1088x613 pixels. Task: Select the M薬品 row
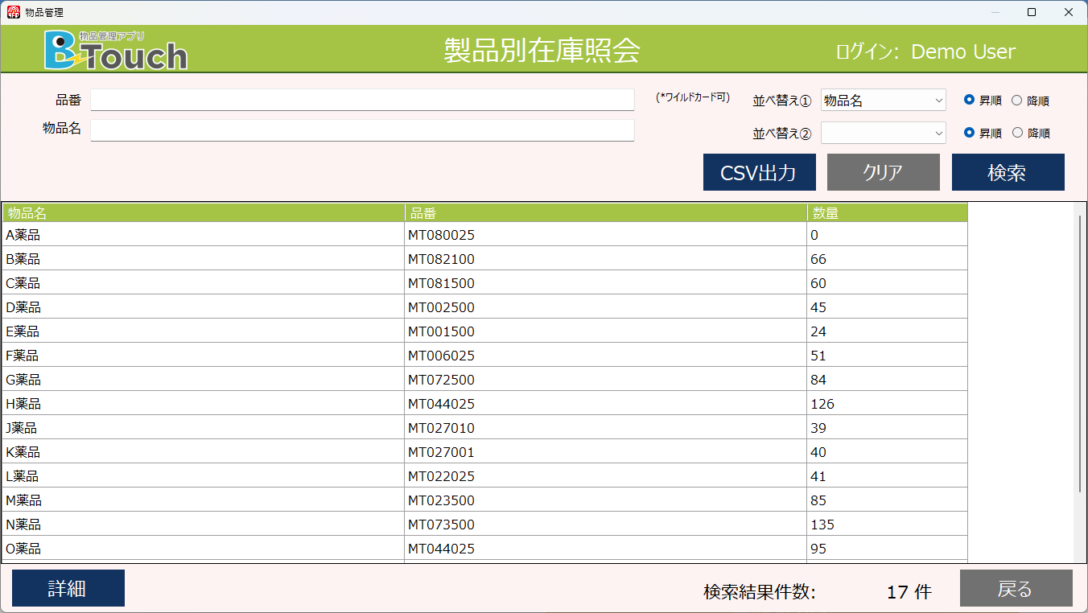484,500
